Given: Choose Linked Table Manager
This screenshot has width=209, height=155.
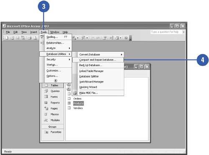Looking at the screenshot, I should (x=98, y=71).
